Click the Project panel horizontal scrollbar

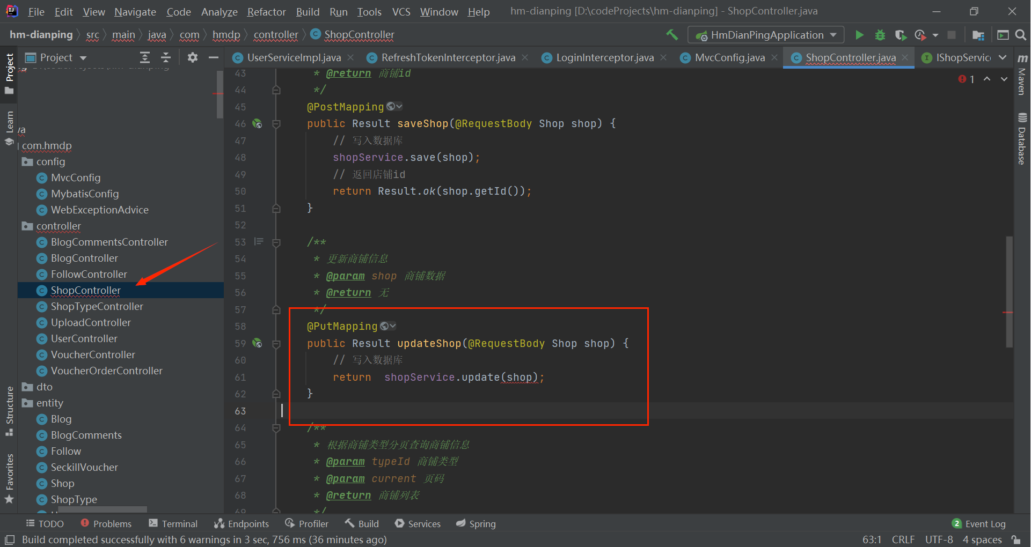[x=103, y=509]
